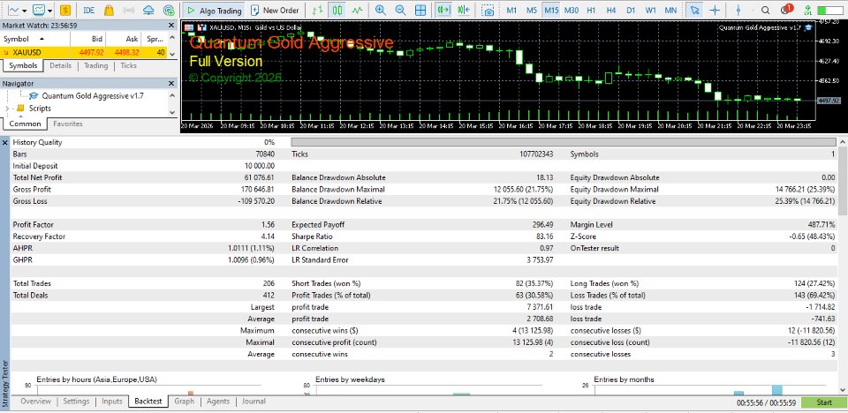The width and height of the screenshot is (848, 413).
Task: Open the tester Inputs tab
Action: tap(112, 402)
